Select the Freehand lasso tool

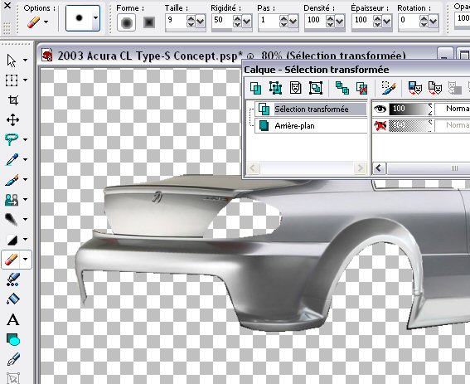click(x=12, y=139)
